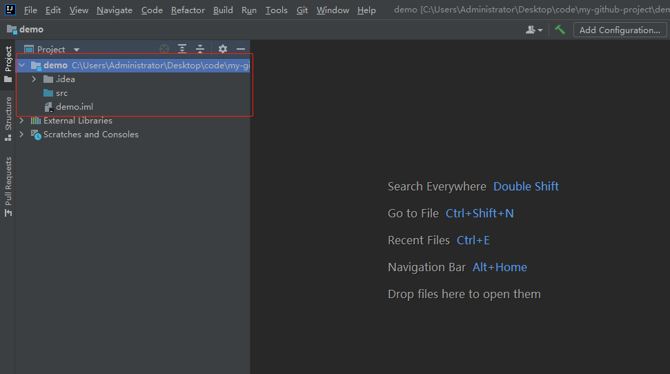Expand the .idea folder arrow
Screen dimensions: 670x374
pos(35,79)
